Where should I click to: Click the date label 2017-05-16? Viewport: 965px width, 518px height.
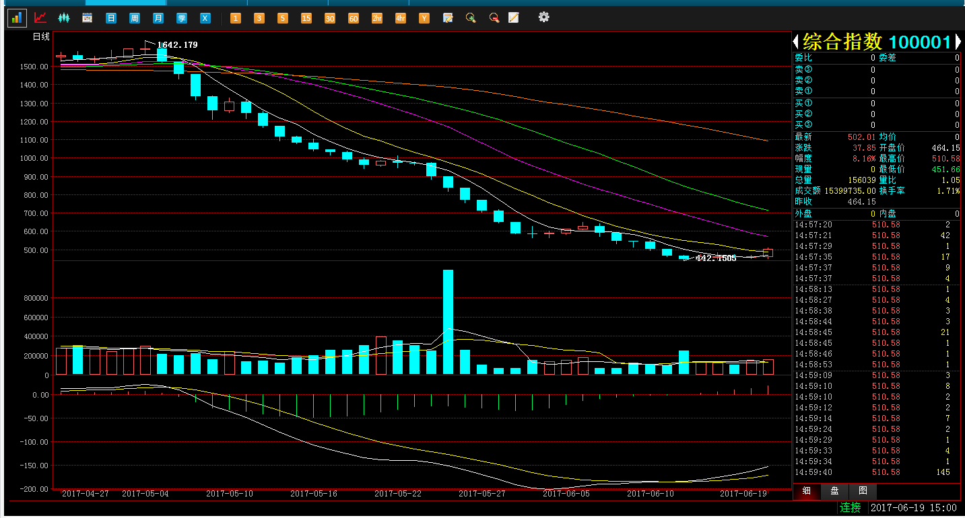(314, 493)
